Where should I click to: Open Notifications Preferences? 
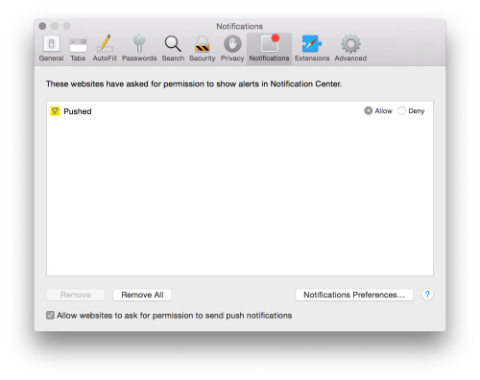(x=354, y=295)
